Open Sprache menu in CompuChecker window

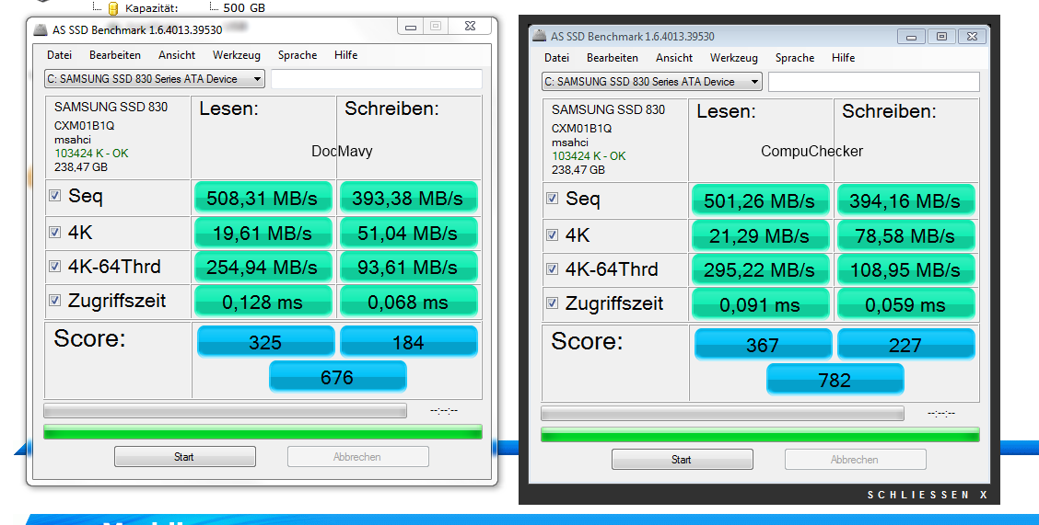click(x=795, y=58)
